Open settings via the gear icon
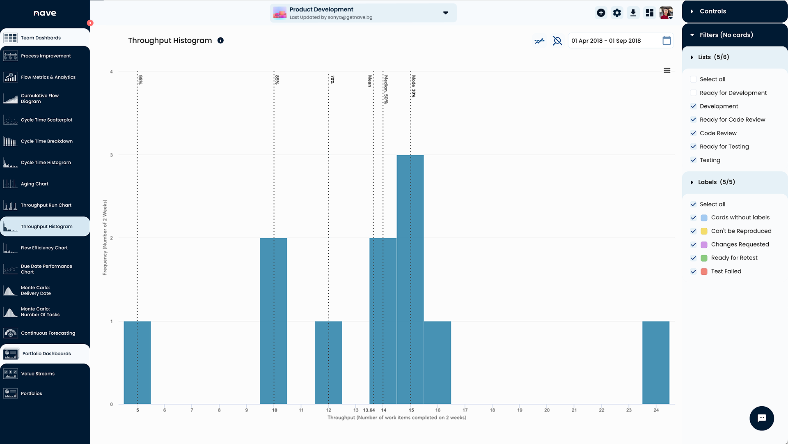The image size is (788, 444). 617,13
